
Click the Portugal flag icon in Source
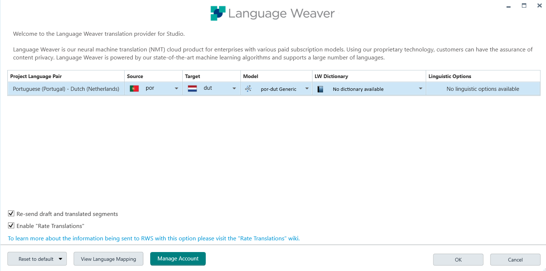pos(134,88)
